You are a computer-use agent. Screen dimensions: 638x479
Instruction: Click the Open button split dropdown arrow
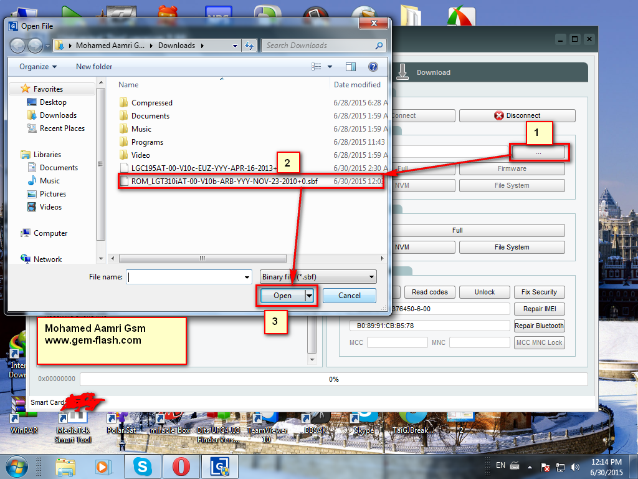[309, 296]
